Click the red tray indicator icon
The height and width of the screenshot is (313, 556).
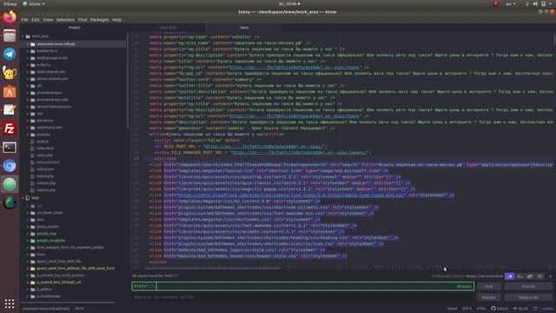click(x=496, y=3)
